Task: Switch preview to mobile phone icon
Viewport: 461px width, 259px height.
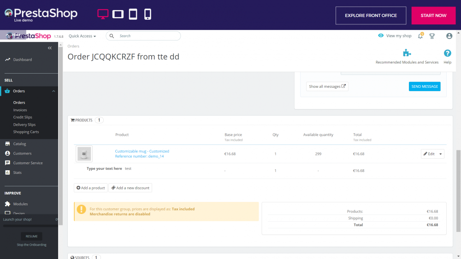Action: [x=148, y=15]
